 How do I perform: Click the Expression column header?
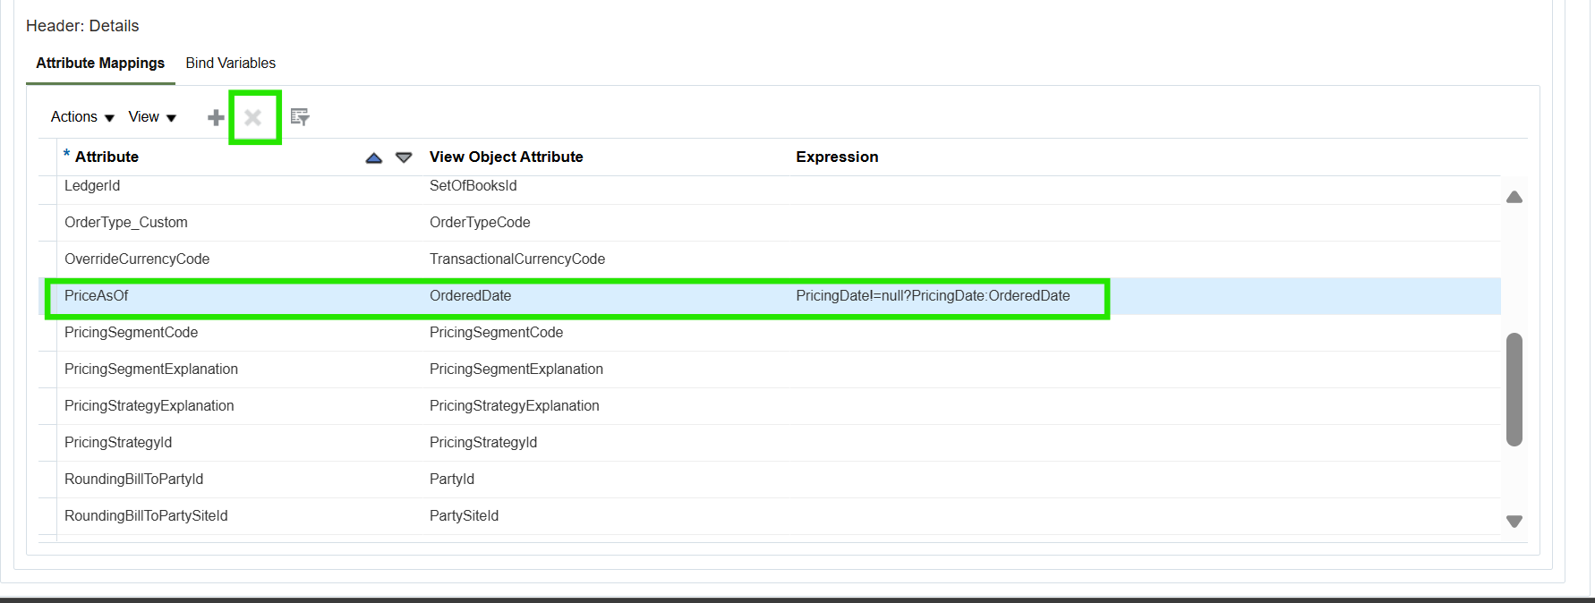(837, 157)
